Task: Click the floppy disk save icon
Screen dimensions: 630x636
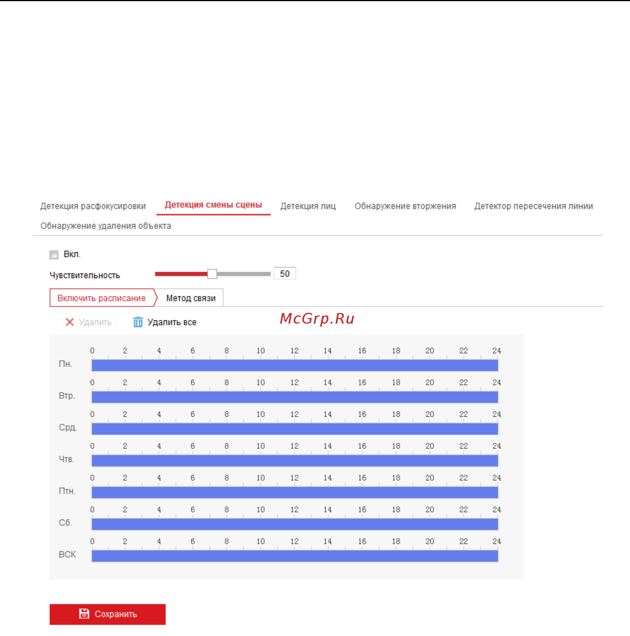Action: tap(84, 613)
